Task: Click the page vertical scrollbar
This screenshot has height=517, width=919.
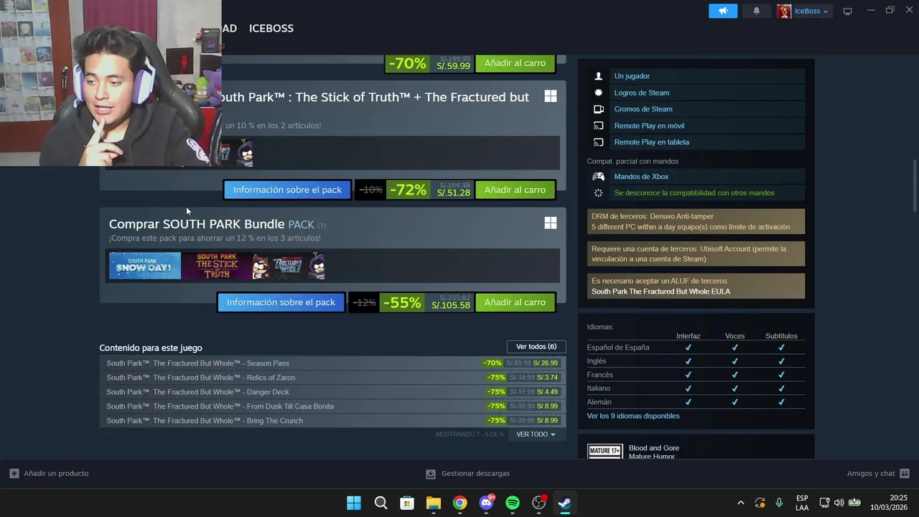Action: [915, 184]
